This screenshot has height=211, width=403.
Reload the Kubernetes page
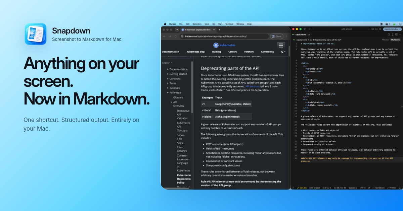(x=175, y=36)
